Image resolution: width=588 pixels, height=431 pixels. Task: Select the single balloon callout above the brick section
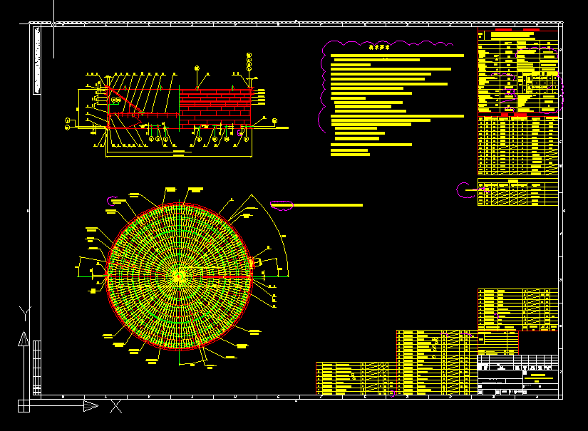click(197, 68)
